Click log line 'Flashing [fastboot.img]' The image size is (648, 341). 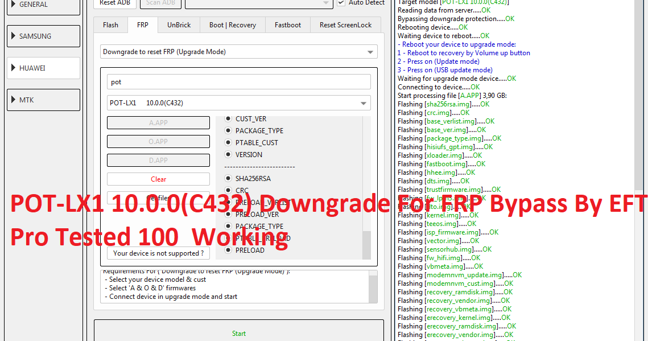click(441, 164)
